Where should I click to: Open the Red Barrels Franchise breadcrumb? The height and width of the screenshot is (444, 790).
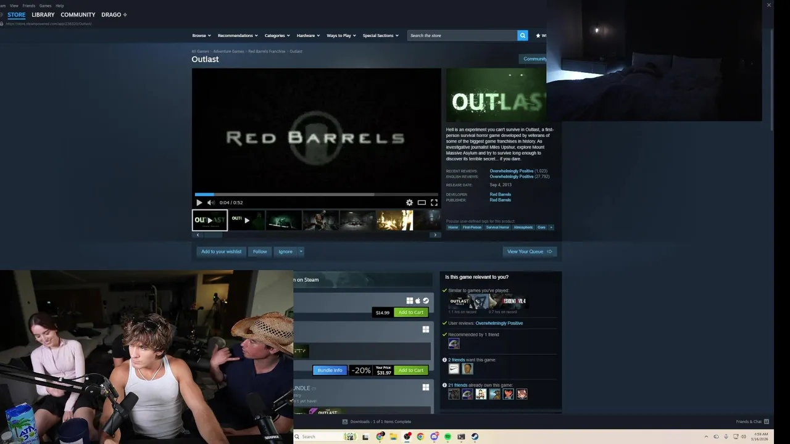267,52
